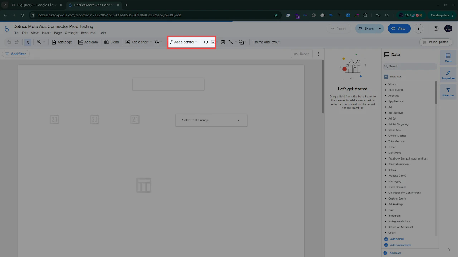Toggle Pause updates
The height and width of the screenshot is (257, 458).
click(x=435, y=42)
